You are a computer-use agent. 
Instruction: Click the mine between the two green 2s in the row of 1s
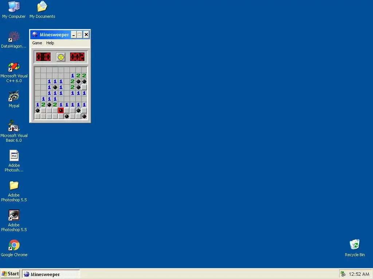49,105
